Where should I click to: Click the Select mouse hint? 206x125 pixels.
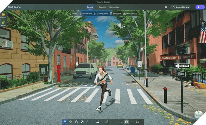[73, 14]
